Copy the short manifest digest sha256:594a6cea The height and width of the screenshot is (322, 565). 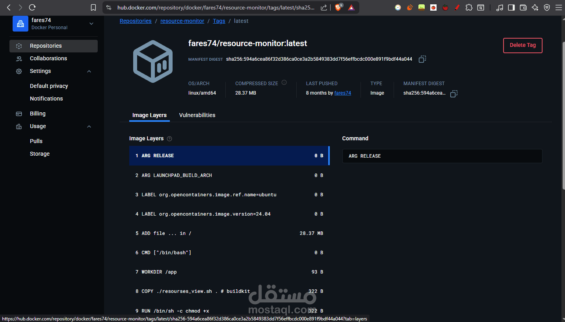click(x=453, y=93)
